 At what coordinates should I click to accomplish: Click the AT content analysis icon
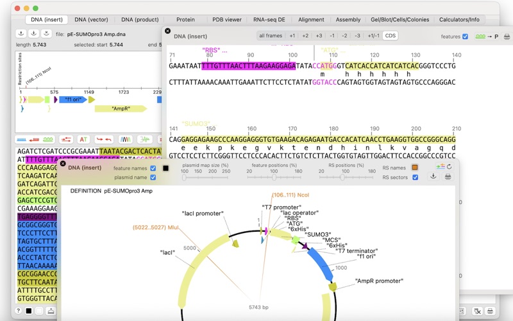(83, 139)
